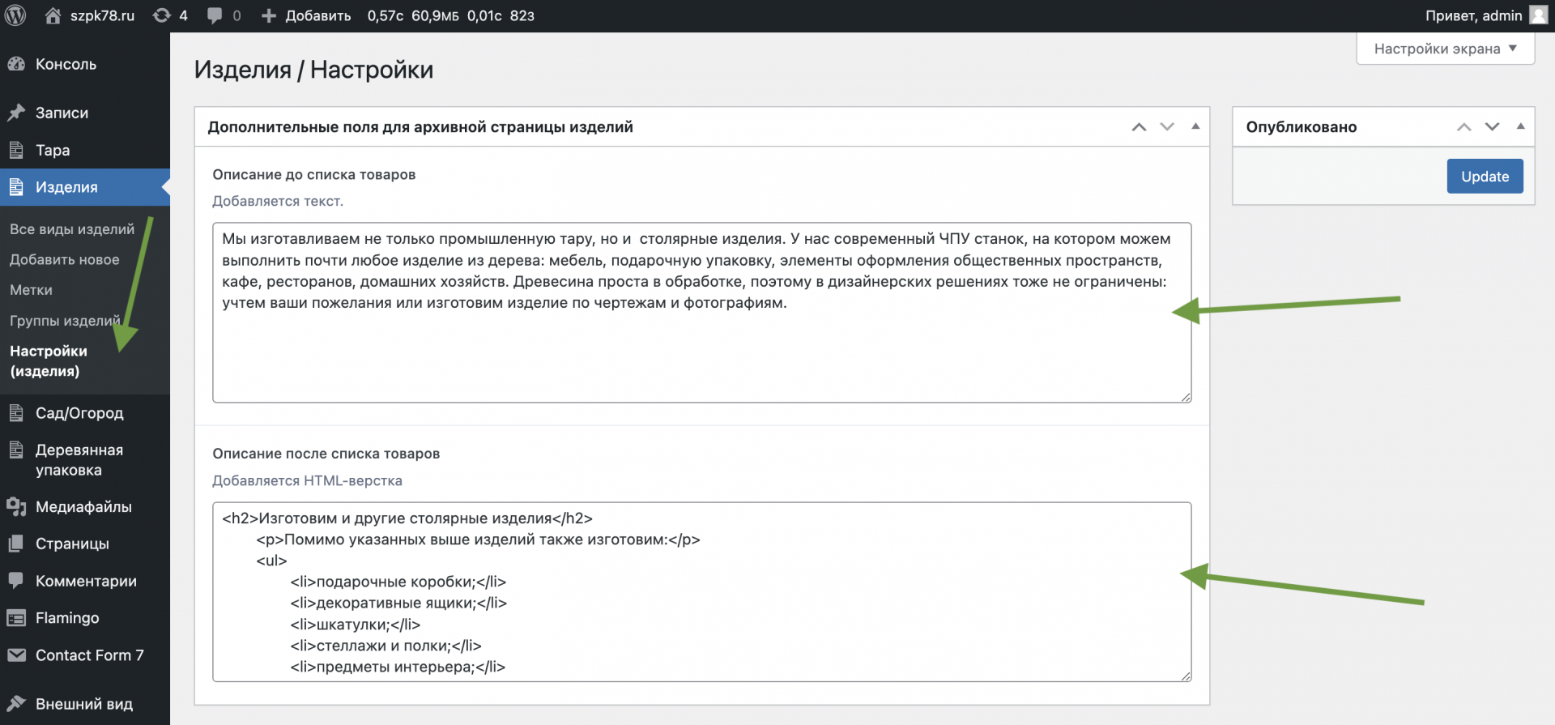Image resolution: width=1555 pixels, height=725 pixels.
Task: Open the admin user avatar
Action: click(x=1538, y=15)
